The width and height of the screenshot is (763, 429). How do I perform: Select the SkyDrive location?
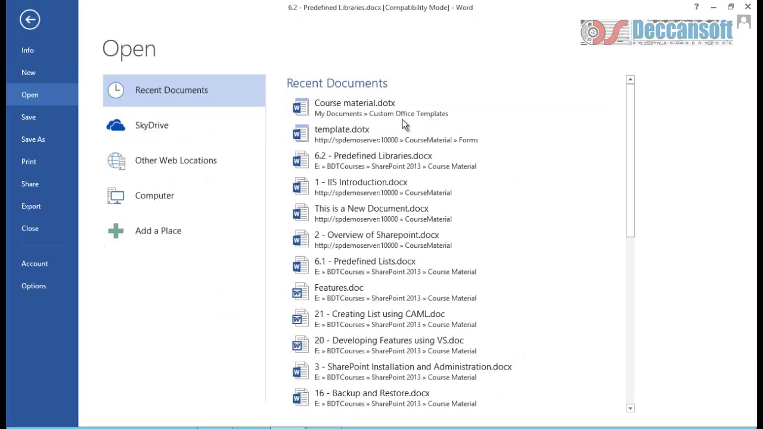[184, 125]
